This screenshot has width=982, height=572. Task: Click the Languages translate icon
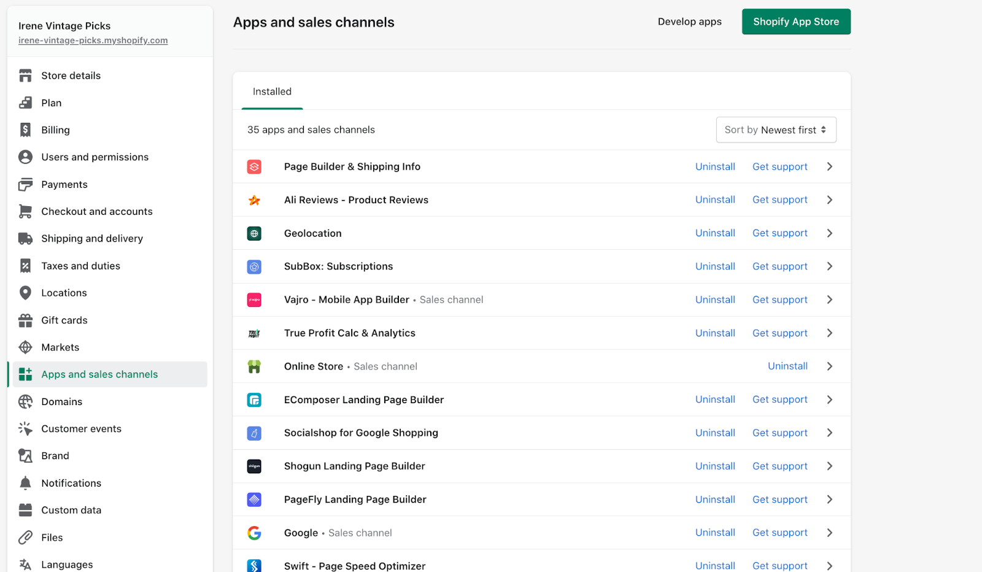coord(25,564)
